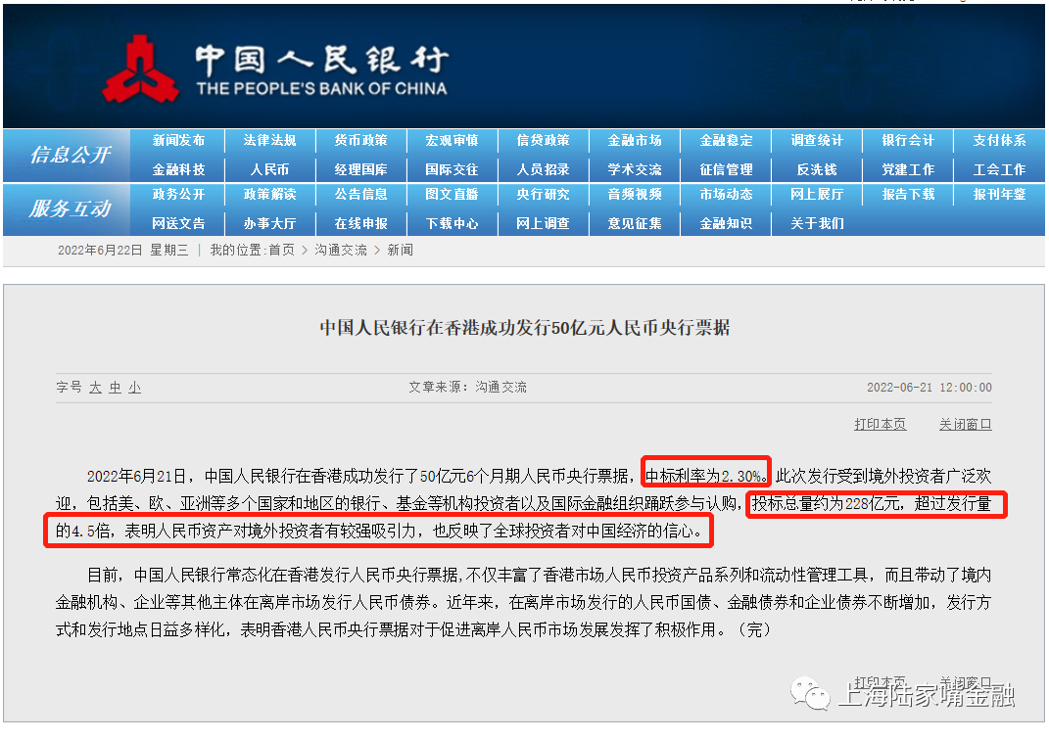Viewport: 1049px width, 741px height.
Task: Open 银行会计 menu item
Action: pyautogui.click(x=908, y=140)
